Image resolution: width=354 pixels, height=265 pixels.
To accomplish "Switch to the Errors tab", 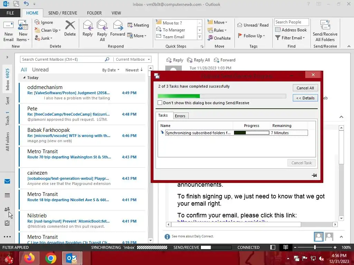I will tap(180, 116).
